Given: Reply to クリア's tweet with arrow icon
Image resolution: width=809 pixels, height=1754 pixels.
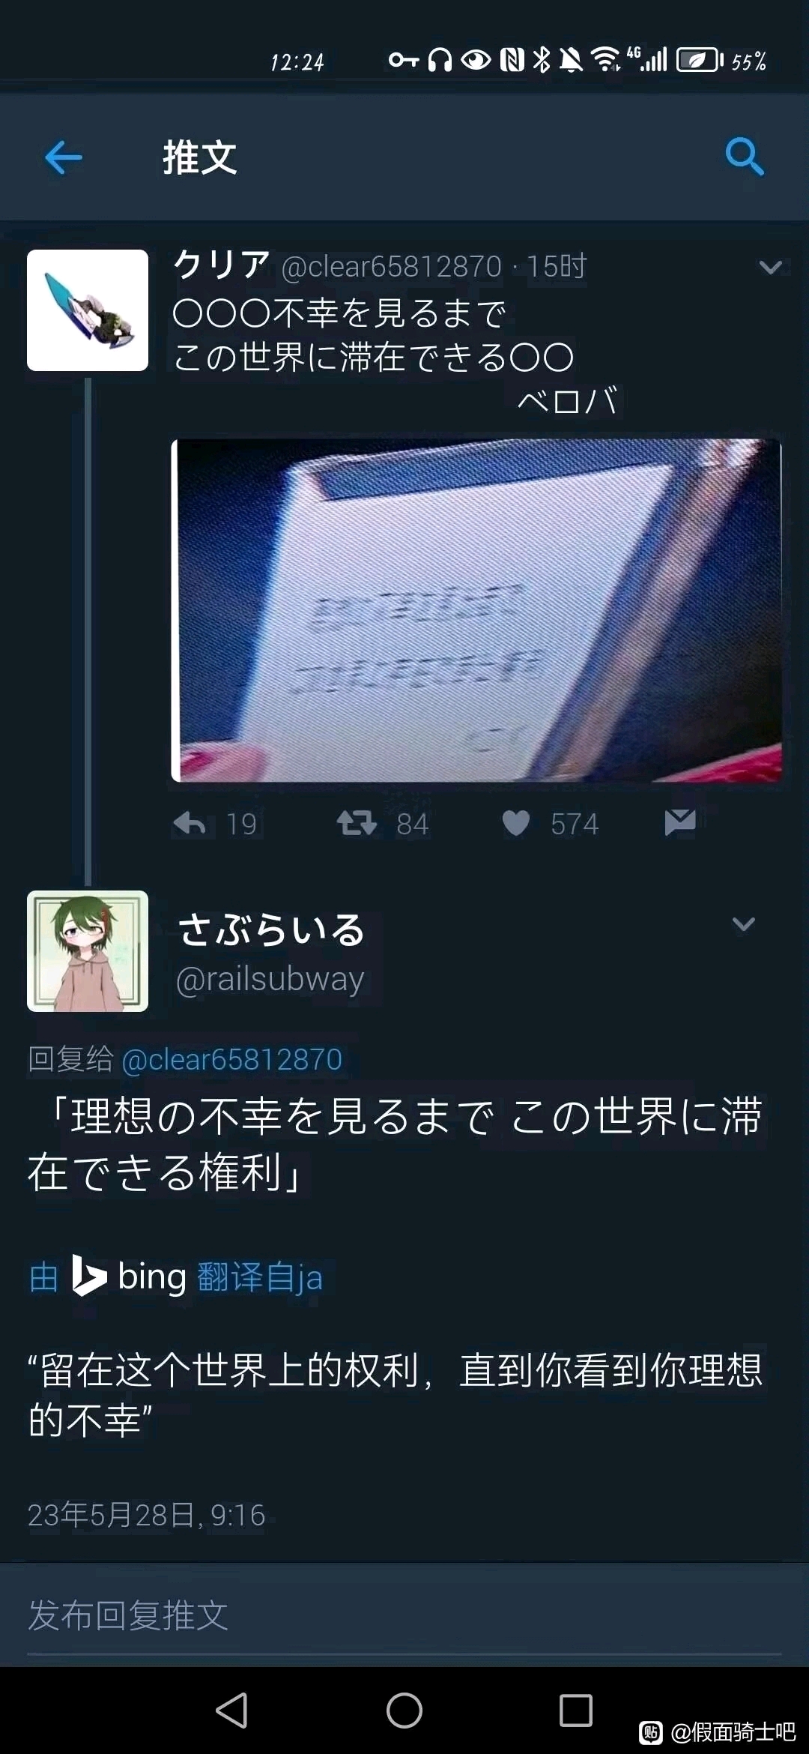Looking at the screenshot, I should [x=190, y=823].
